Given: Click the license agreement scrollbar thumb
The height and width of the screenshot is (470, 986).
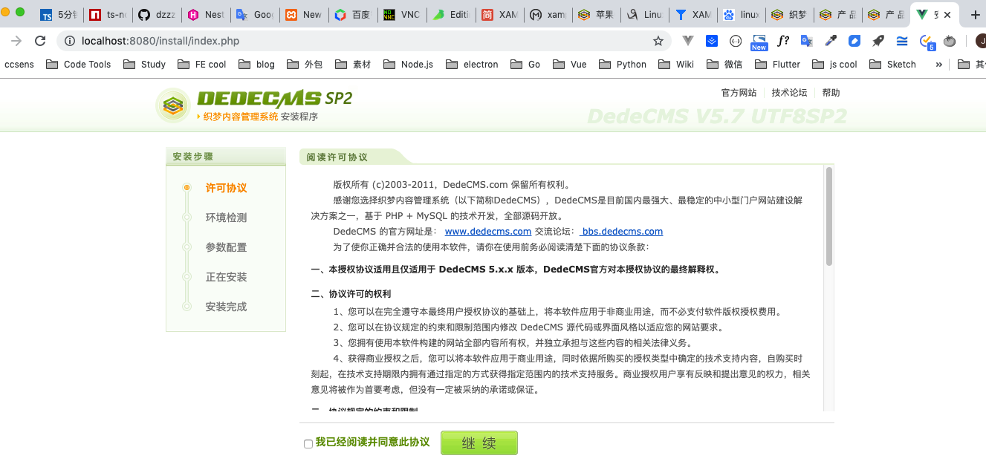Looking at the screenshot, I should [828, 216].
